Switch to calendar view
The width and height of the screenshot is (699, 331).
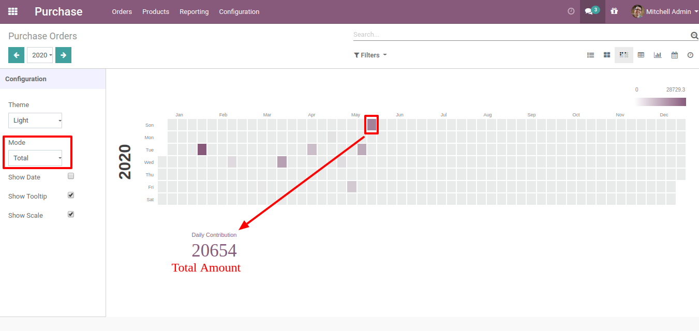pos(675,55)
